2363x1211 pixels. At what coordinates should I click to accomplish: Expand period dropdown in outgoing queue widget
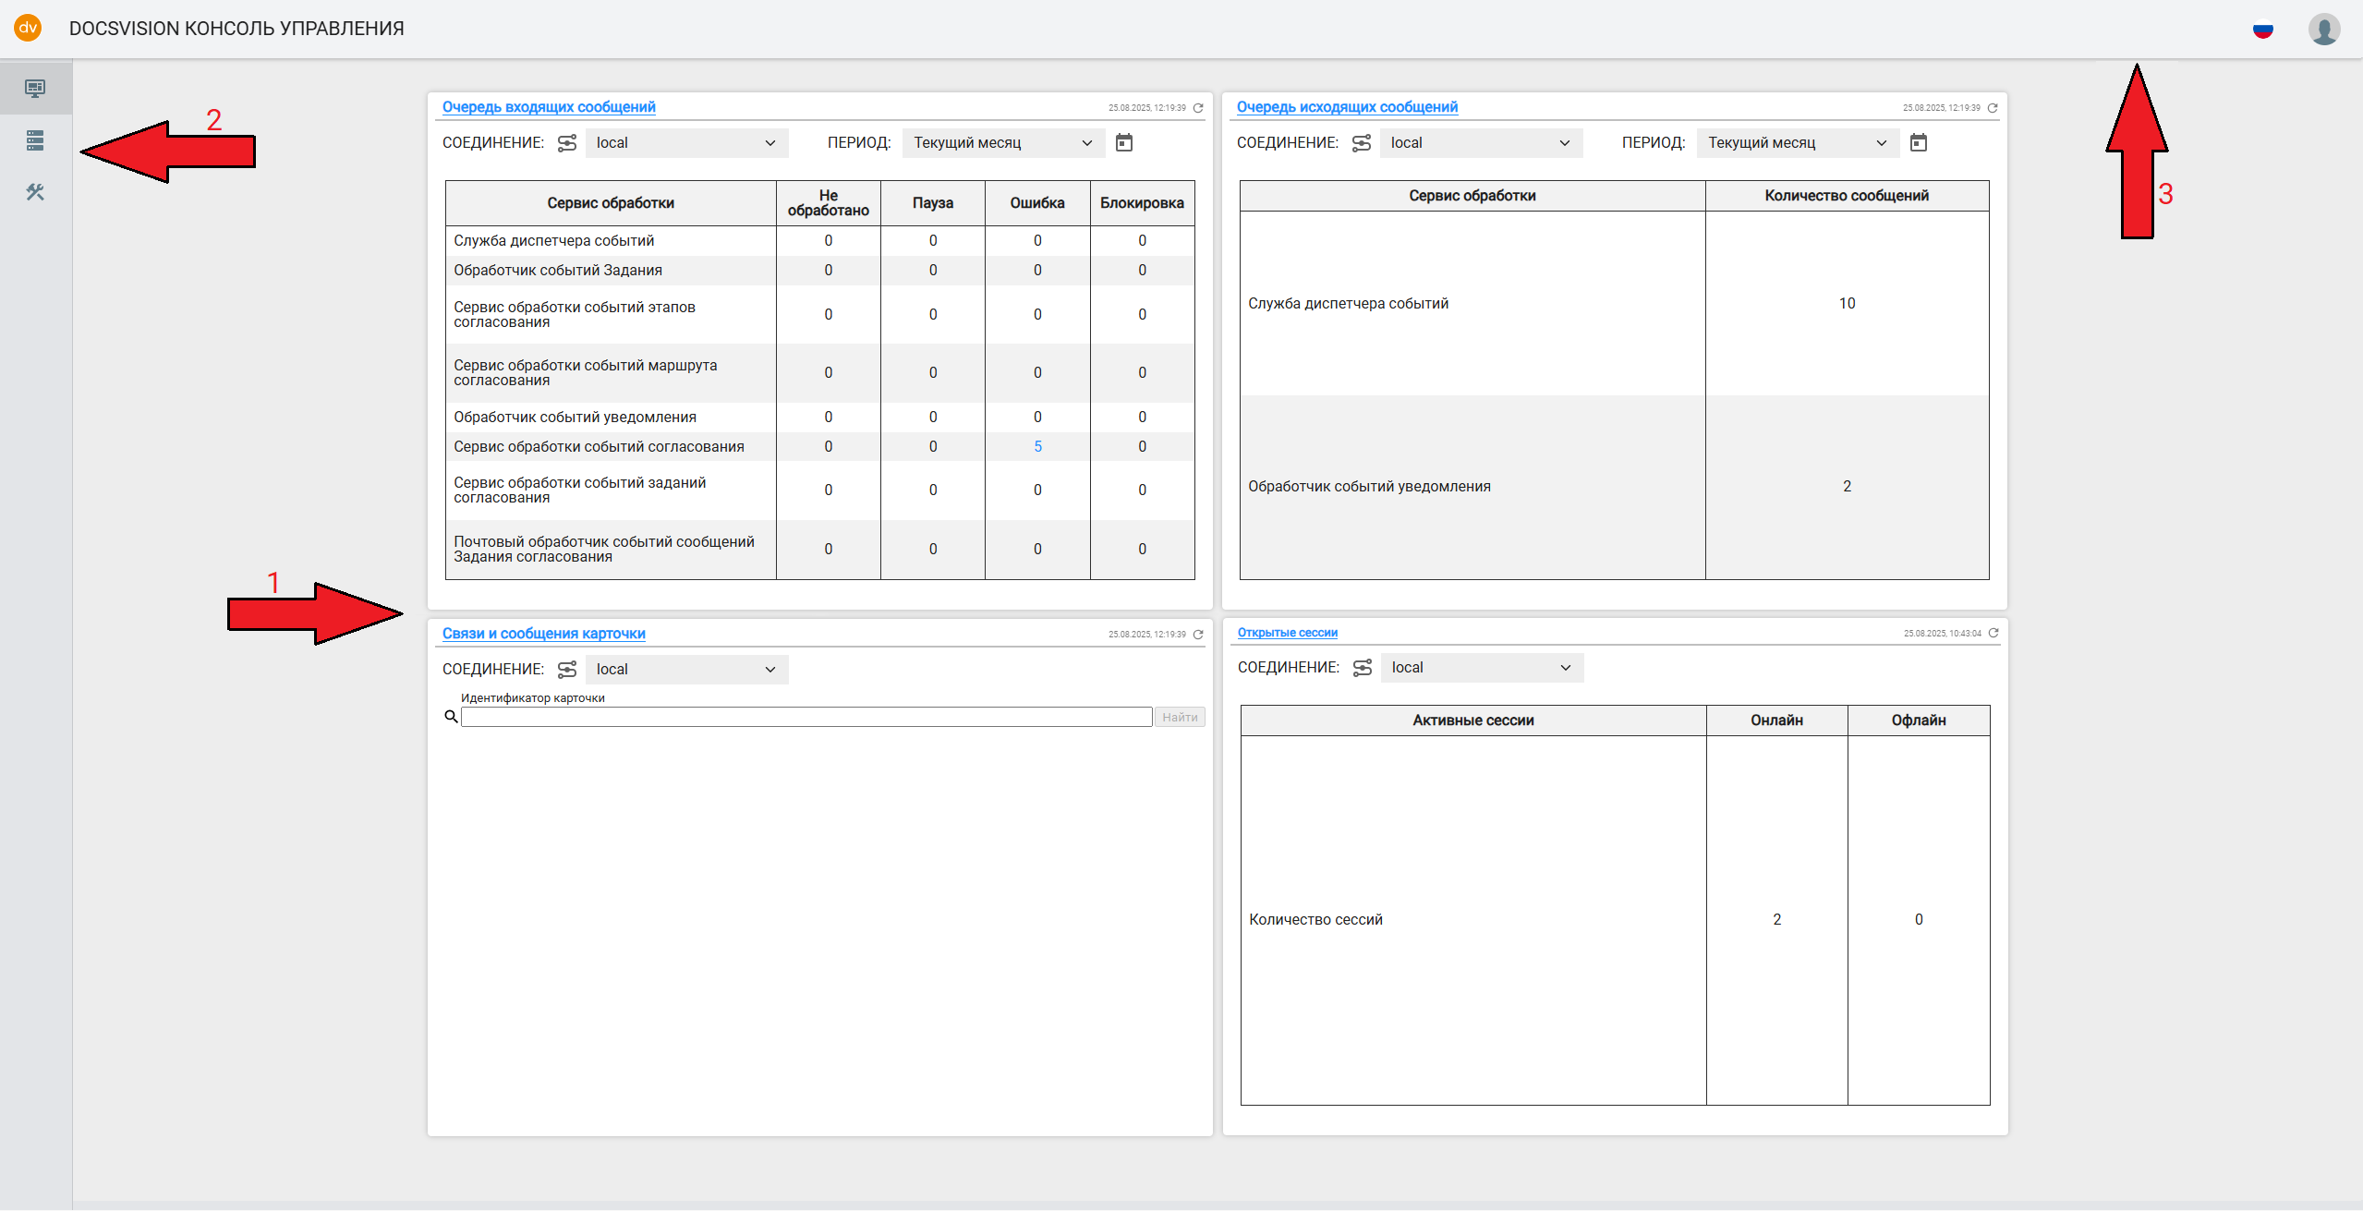point(1797,143)
